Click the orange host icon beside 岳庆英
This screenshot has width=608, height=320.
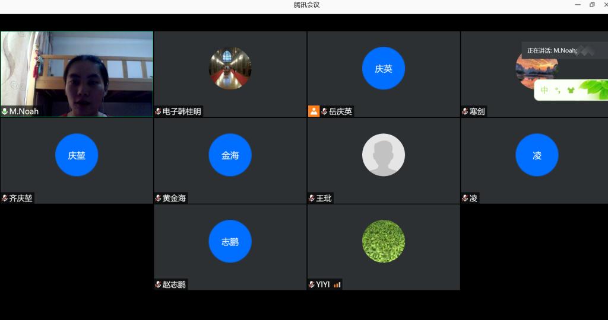(313, 111)
